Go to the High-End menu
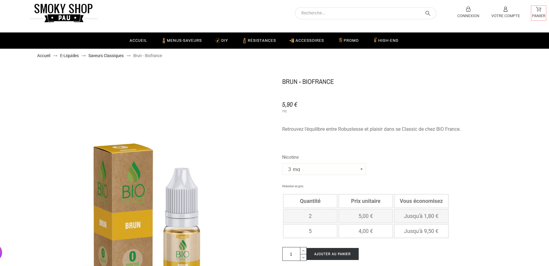Image resolution: width=549 pixels, height=266 pixels. point(386,41)
